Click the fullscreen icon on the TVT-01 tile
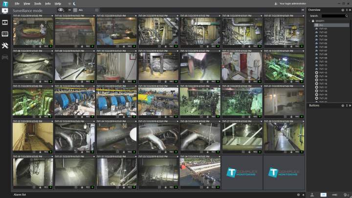Viewport: 352px width, 198px height. click(x=34, y=46)
